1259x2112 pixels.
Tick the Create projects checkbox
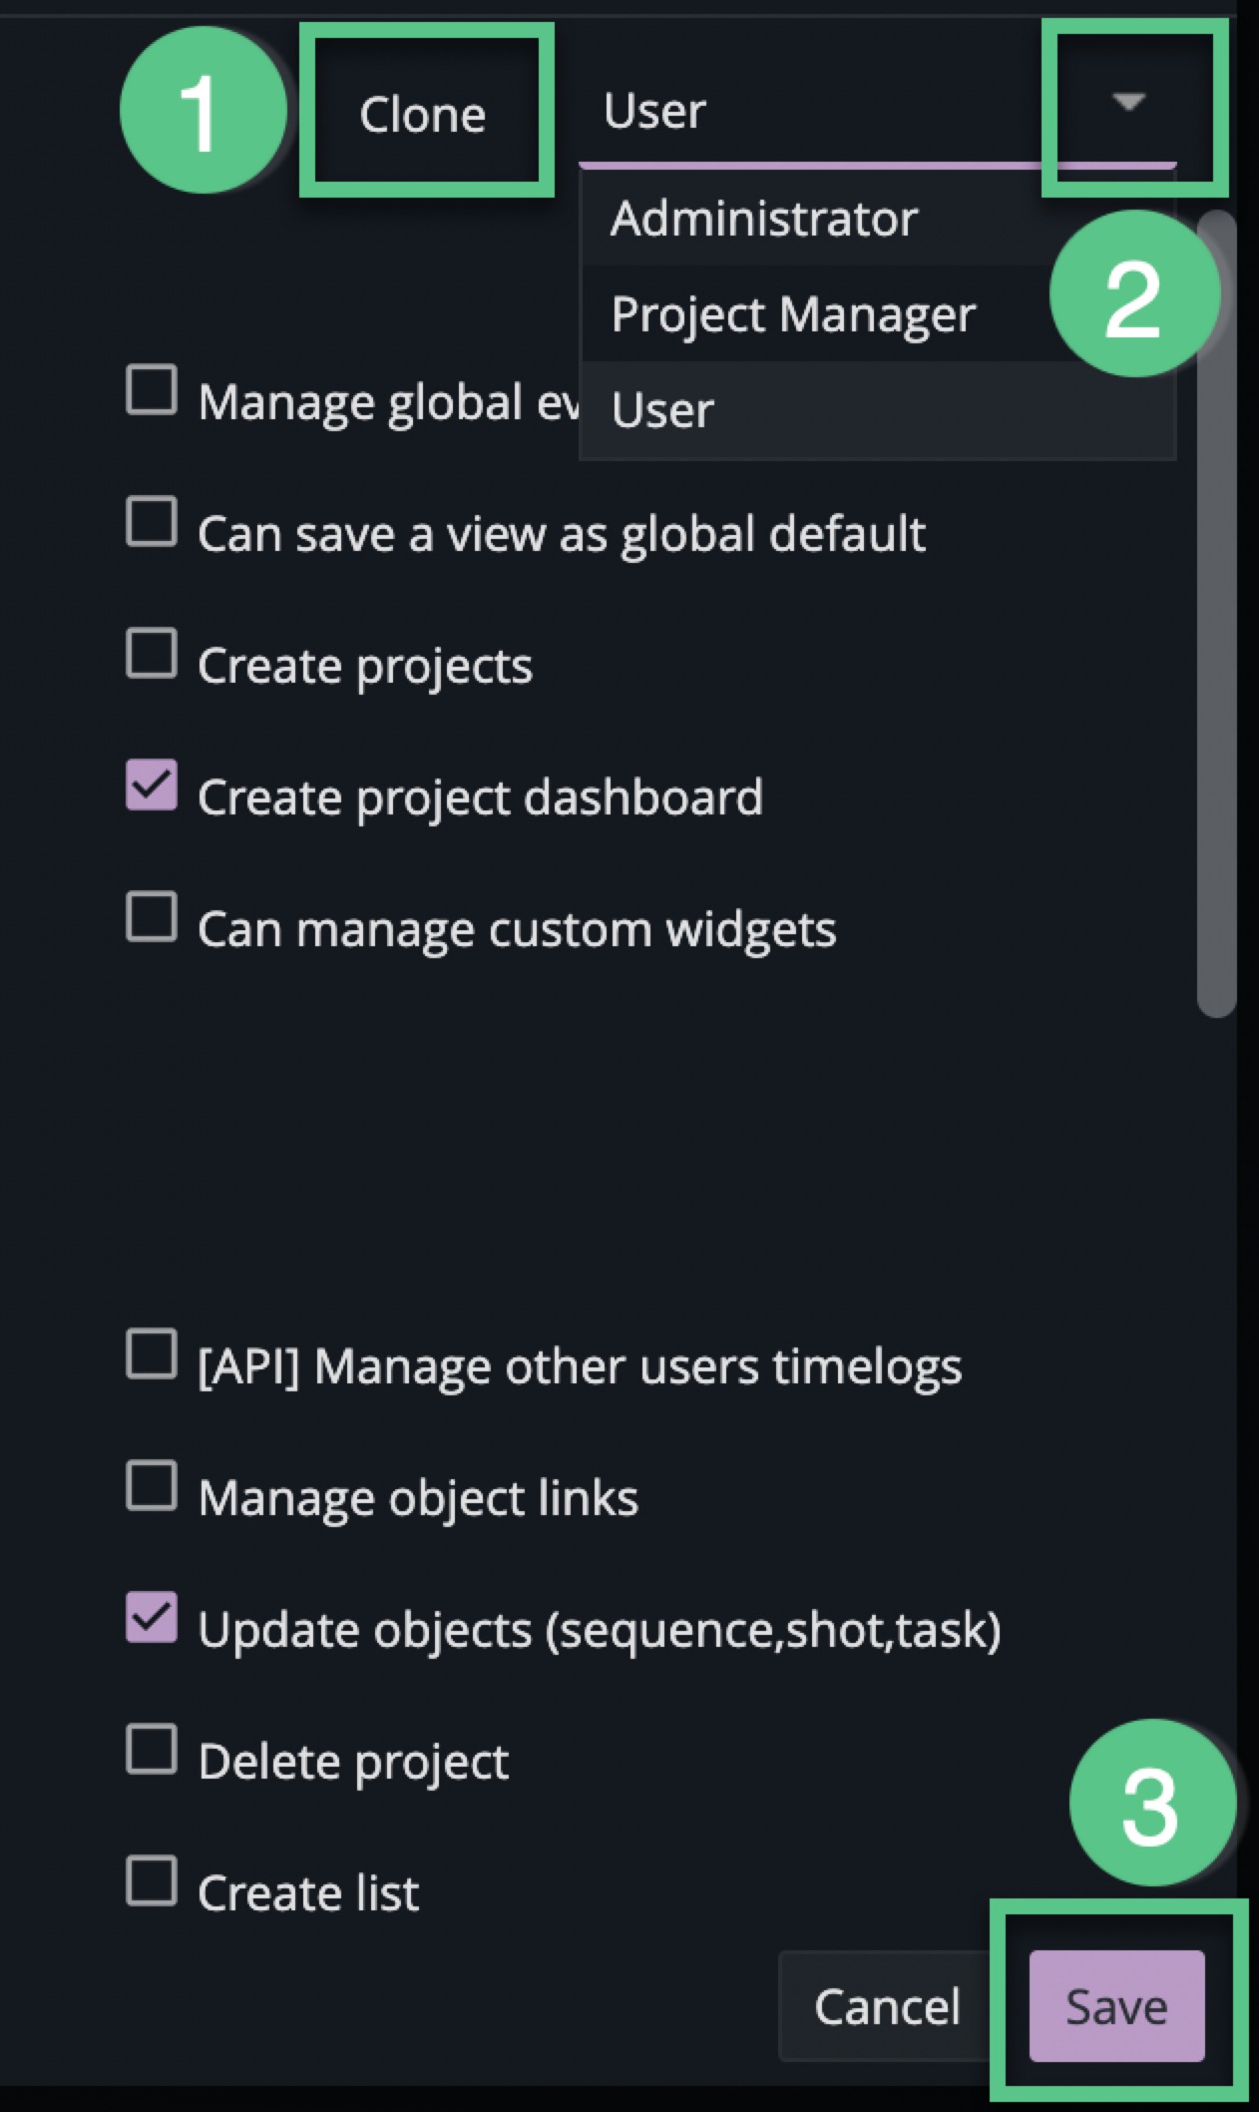152,654
